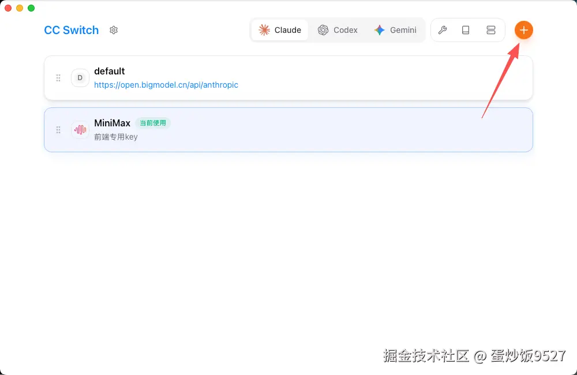This screenshot has height=375, width=577.
Task: Select the default provider name
Action: 109,71
